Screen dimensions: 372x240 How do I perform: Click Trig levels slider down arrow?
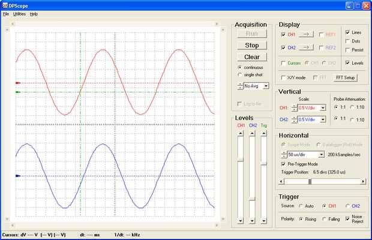coord(263,221)
